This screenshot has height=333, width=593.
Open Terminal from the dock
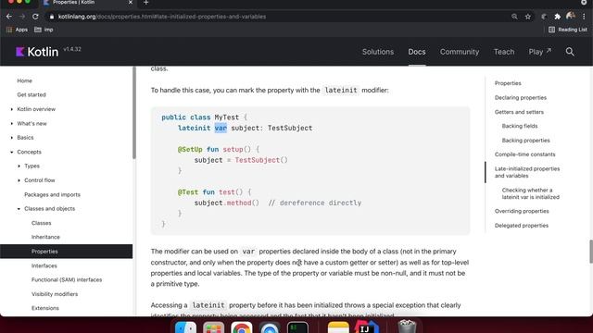pos(297,327)
